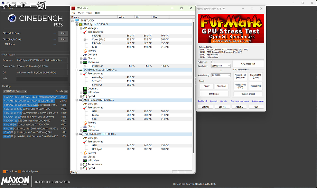Click the Clocks icon under AMD Ryzen 9
Image resolution: width=317 pixels, height=188 pixels.
click(85, 58)
